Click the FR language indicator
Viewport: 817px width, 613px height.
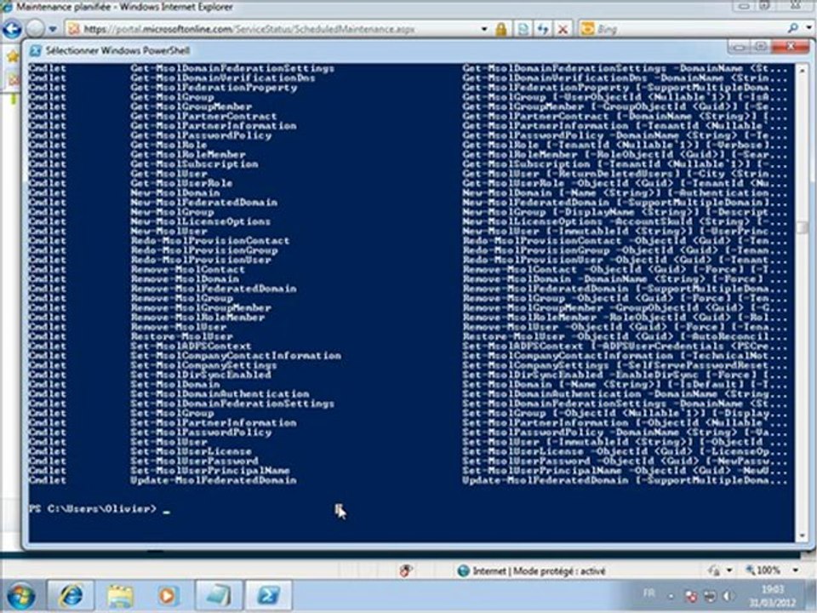coord(648,593)
